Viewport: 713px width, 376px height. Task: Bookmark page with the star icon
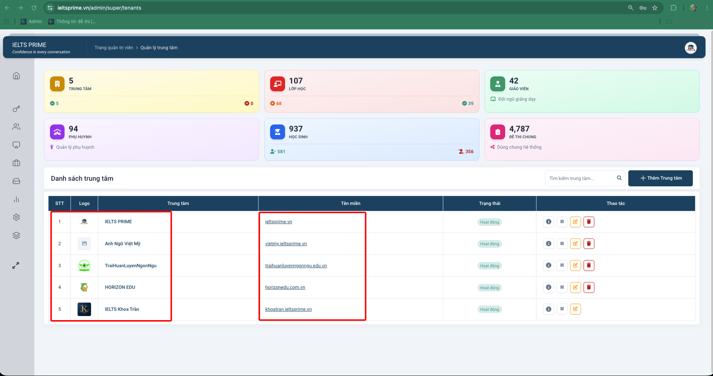(654, 8)
